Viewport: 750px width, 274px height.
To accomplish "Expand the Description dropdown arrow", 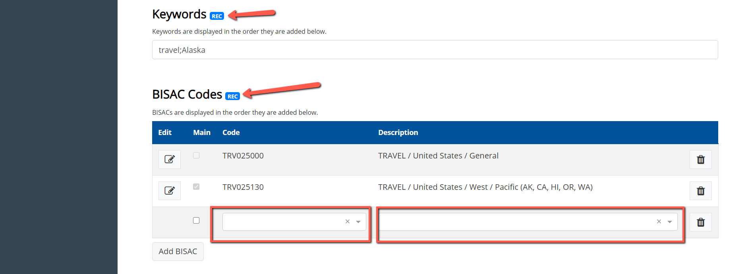I will (x=670, y=222).
